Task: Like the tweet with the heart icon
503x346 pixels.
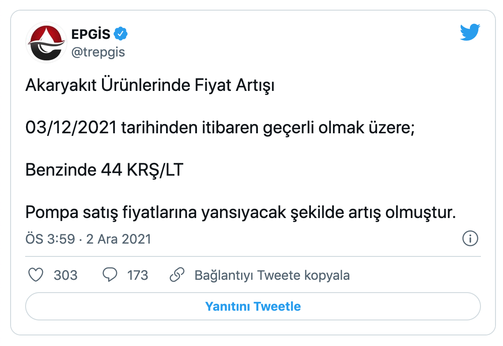Action: click(x=36, y=275)
